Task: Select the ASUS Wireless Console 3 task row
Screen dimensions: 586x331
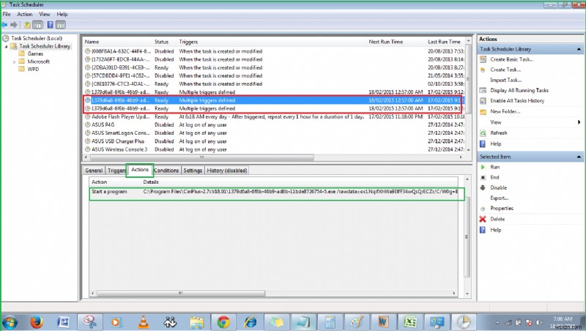Action: tap(274, 150)
